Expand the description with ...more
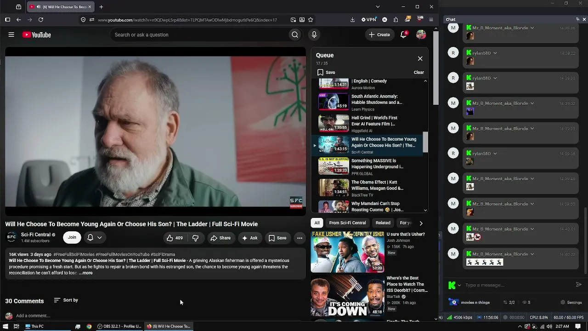This screenshot has height=331, width=588. click(86, 273)
